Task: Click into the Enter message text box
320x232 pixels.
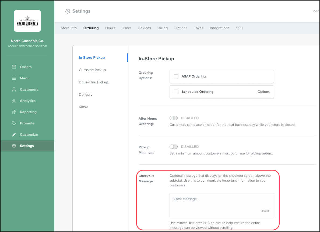Action: point(222,205)
